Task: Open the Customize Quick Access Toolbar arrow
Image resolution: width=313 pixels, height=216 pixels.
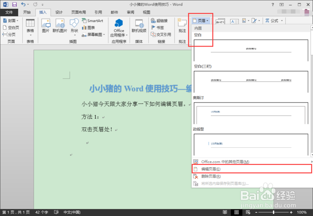Action: pos(43,5)
